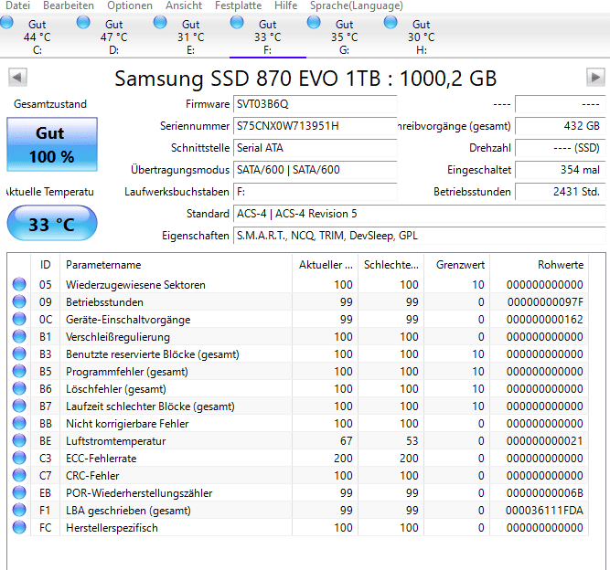Click the Gut 100 % health status button
This screenshot has height=570, width=610.
click(x=52, y=144)
